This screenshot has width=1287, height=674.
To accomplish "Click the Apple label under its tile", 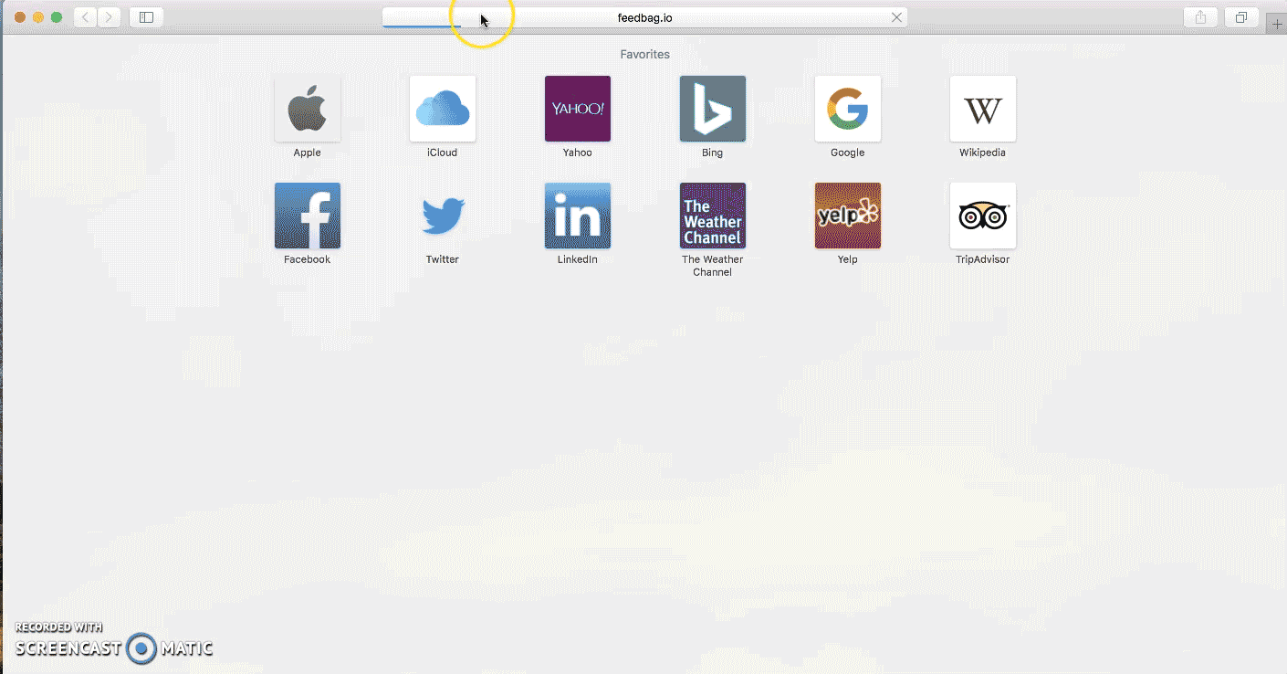I will [x=308, y=153].
